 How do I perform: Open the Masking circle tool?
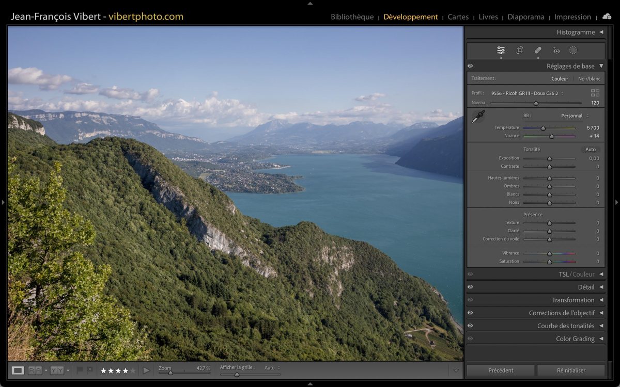click(573, 50)
